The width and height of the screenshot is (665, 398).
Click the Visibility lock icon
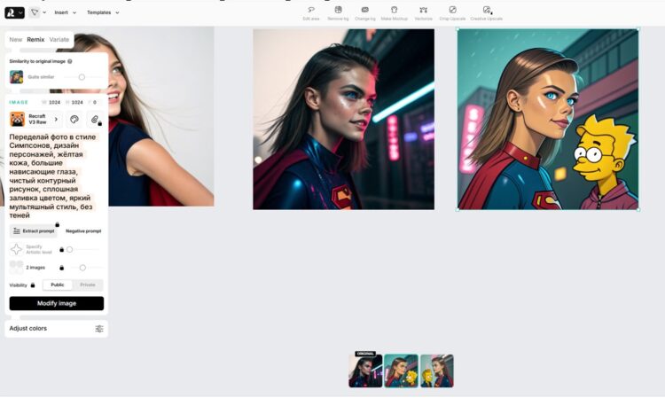click(x=33, y=285)
